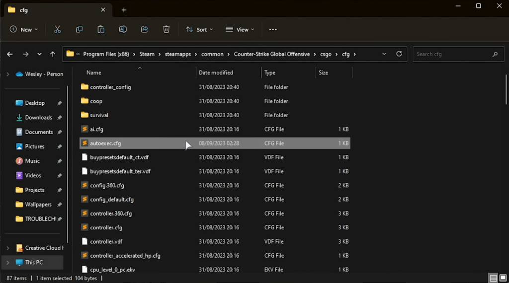Click the Paste clipboard icon

101,29
